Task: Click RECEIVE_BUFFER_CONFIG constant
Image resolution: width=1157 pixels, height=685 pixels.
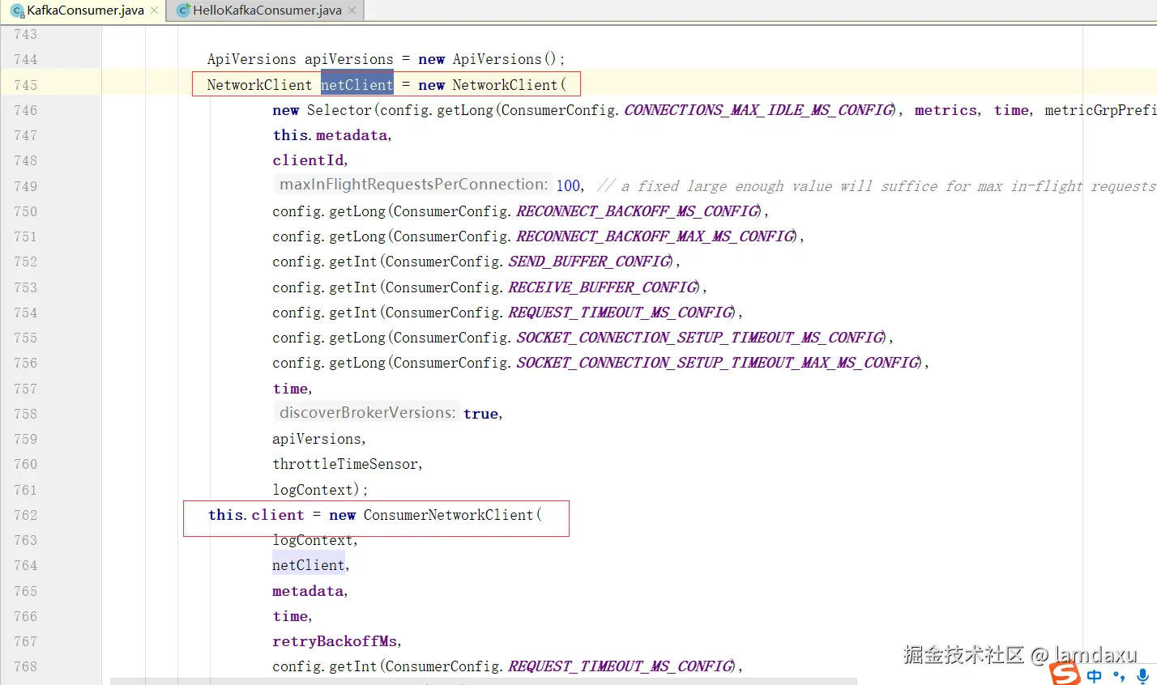Action: pos(603,287)
